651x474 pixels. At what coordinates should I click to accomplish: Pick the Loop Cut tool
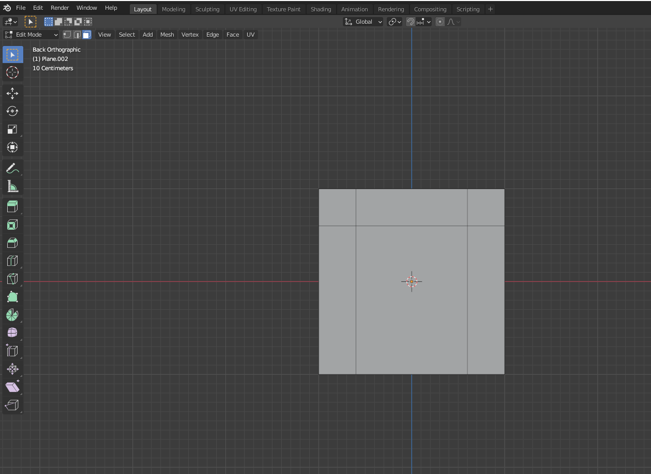click(12, 261)
